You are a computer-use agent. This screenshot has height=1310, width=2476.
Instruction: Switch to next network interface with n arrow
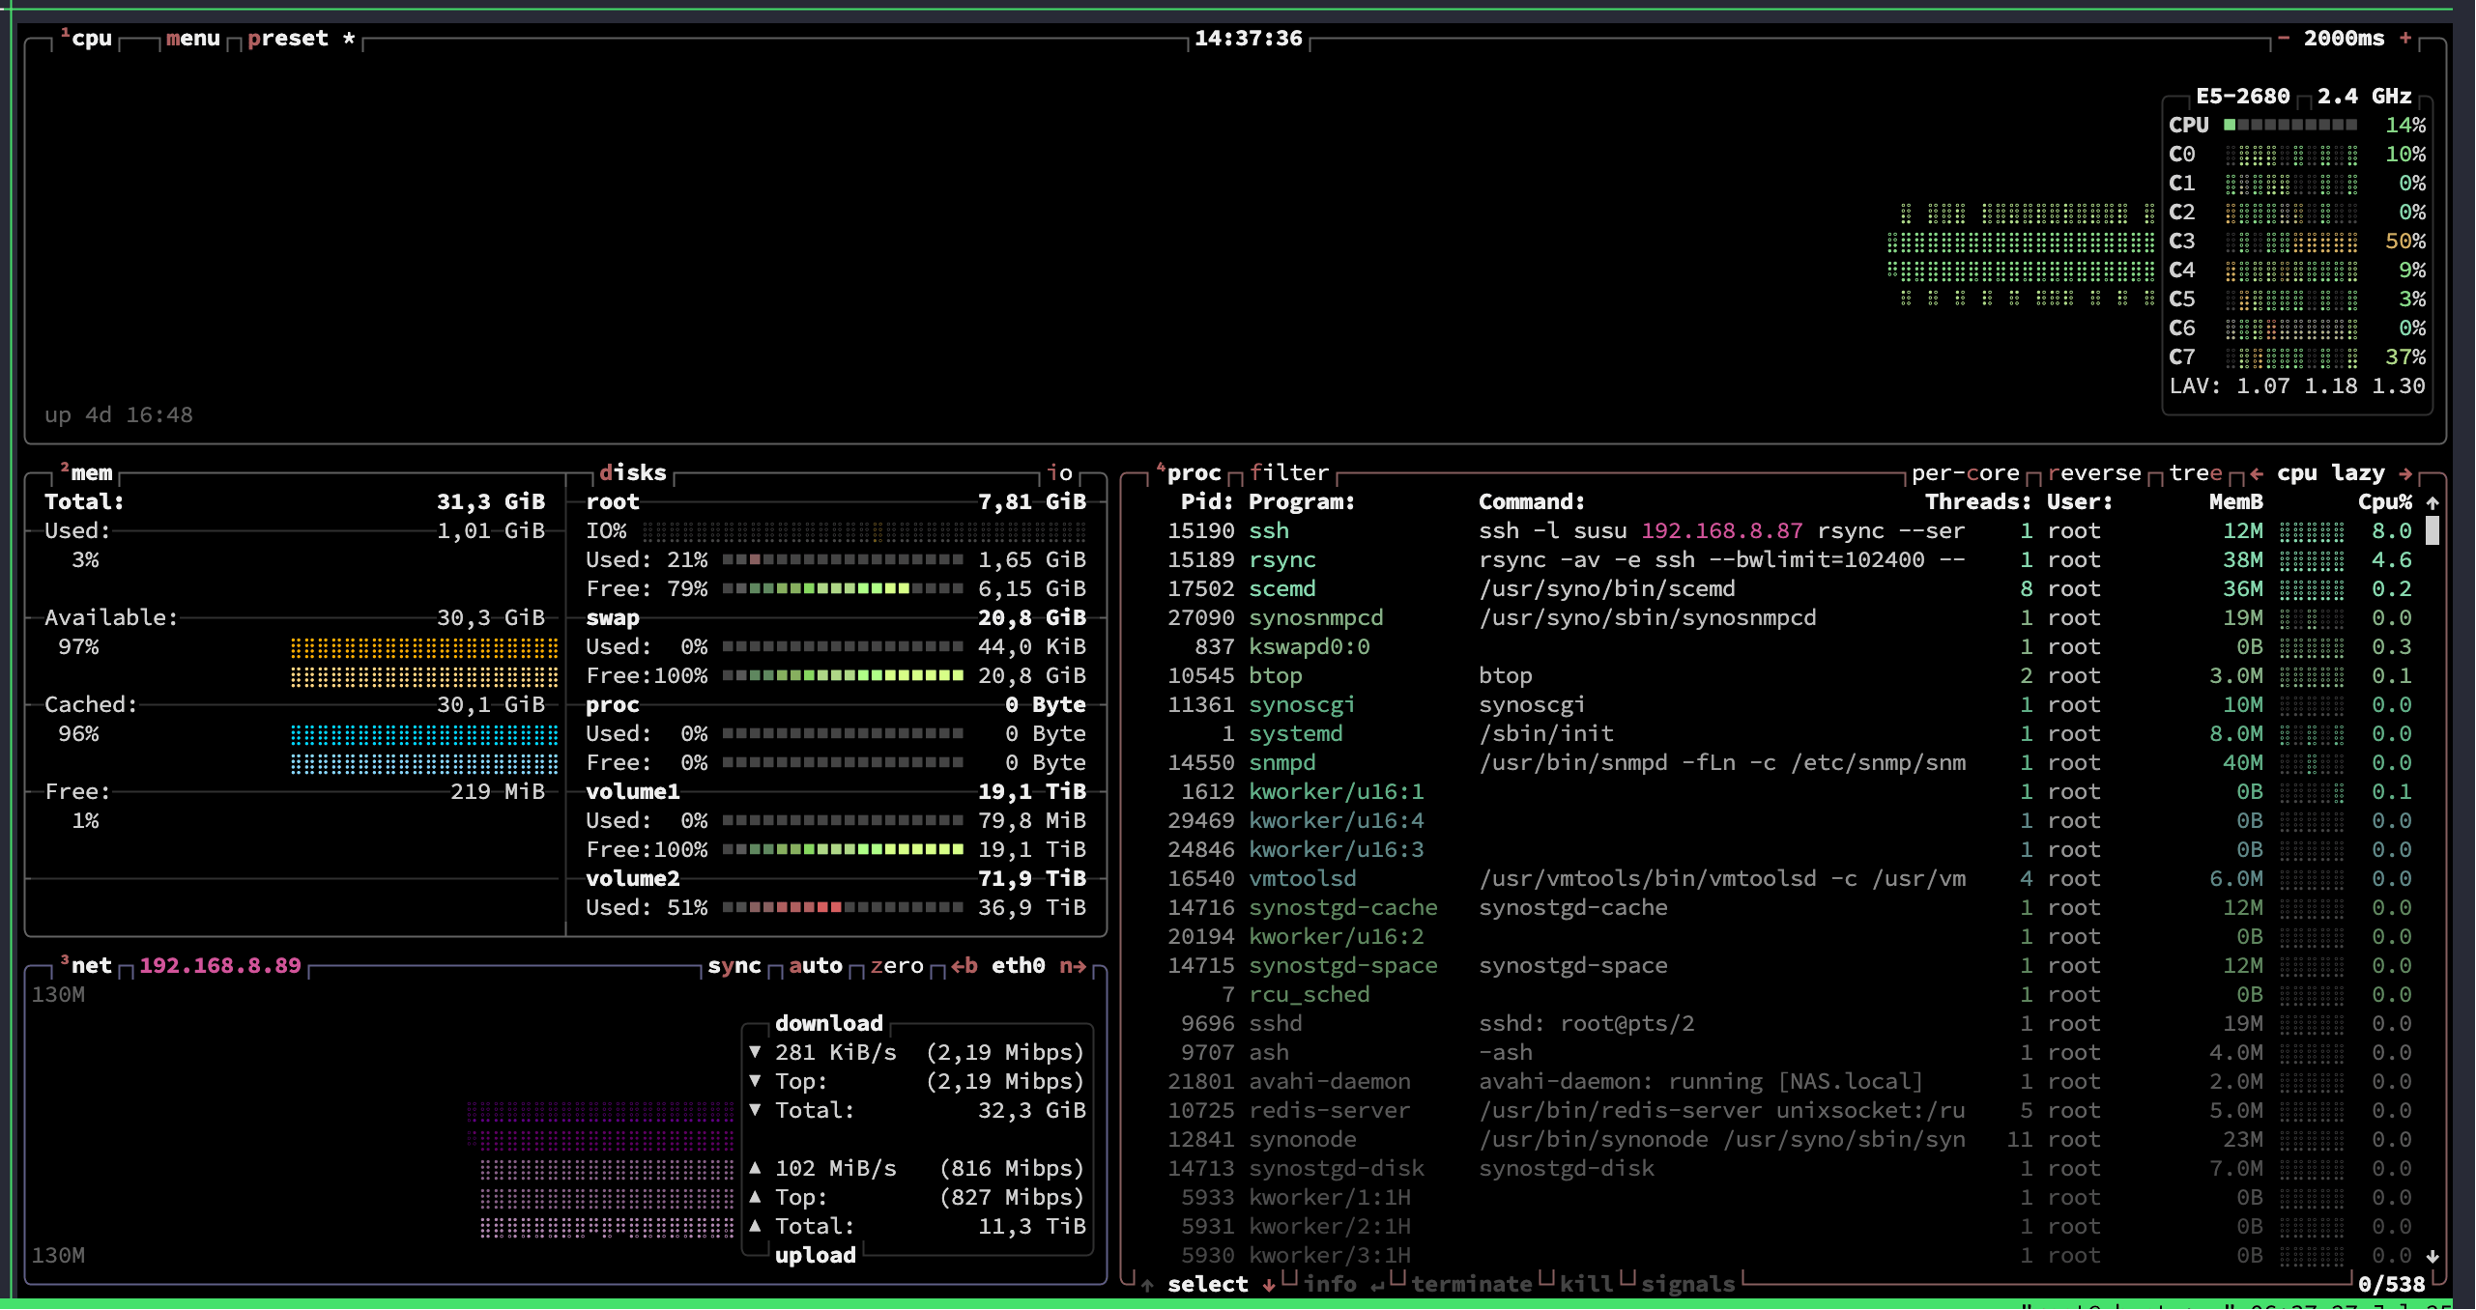point(1073,966)
